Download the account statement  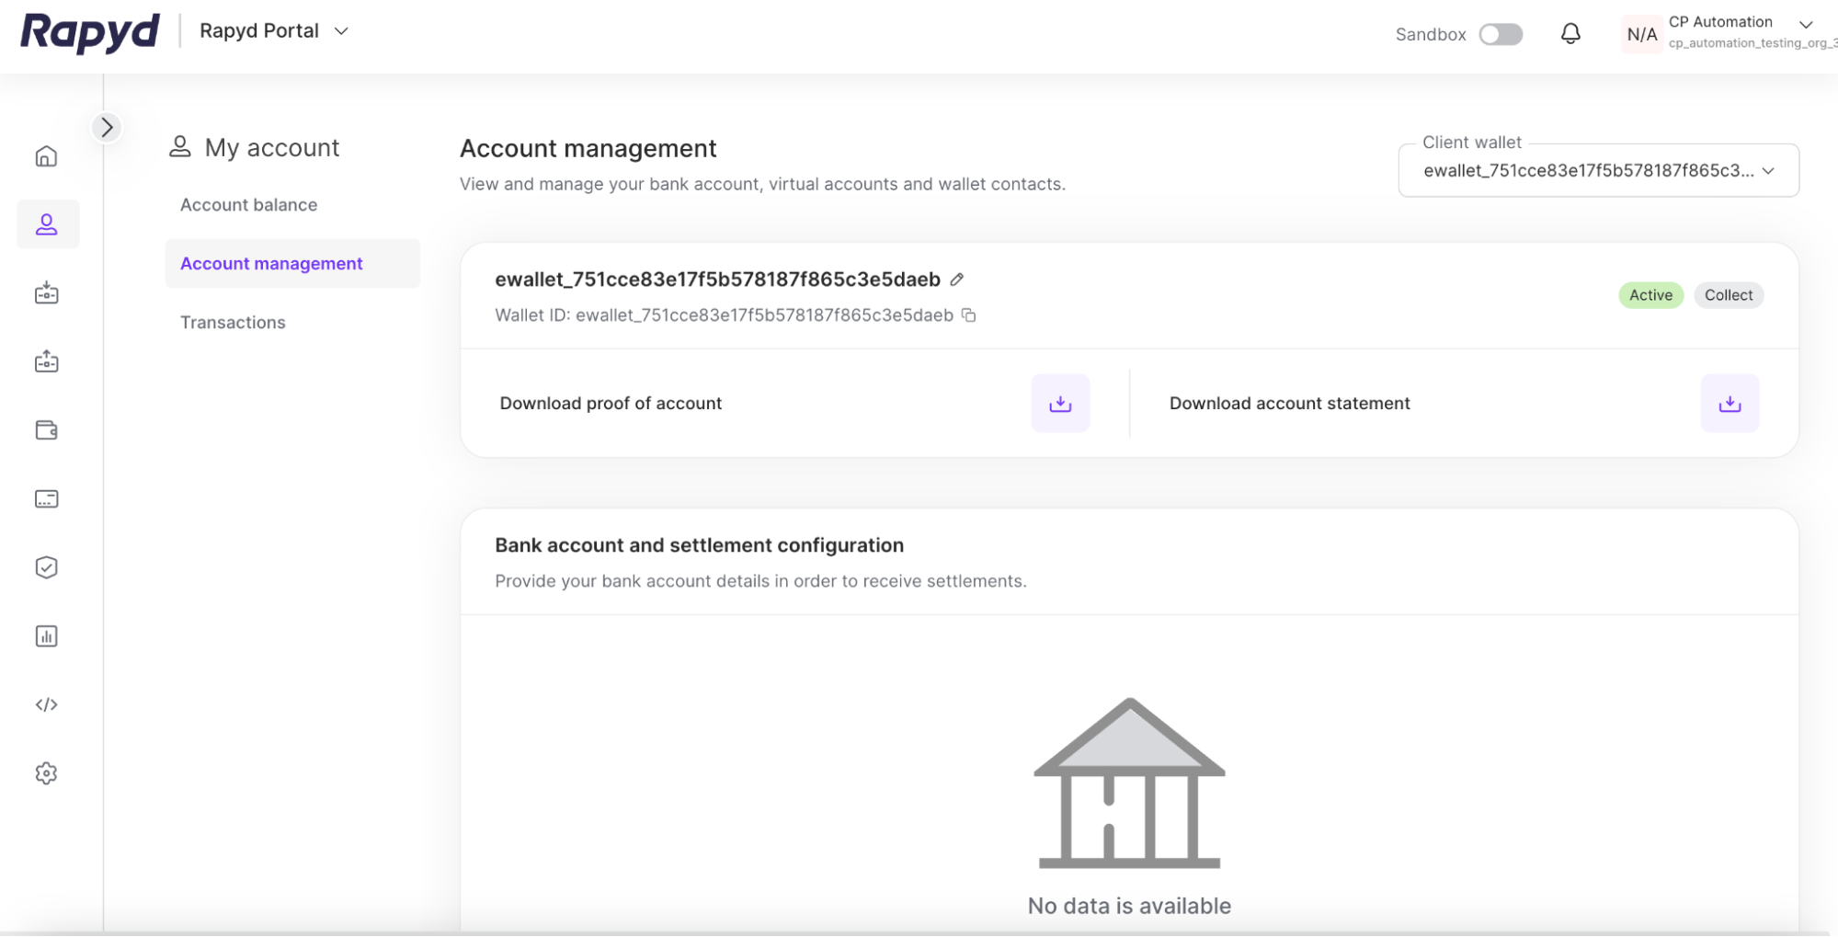tap(1729, 404)
